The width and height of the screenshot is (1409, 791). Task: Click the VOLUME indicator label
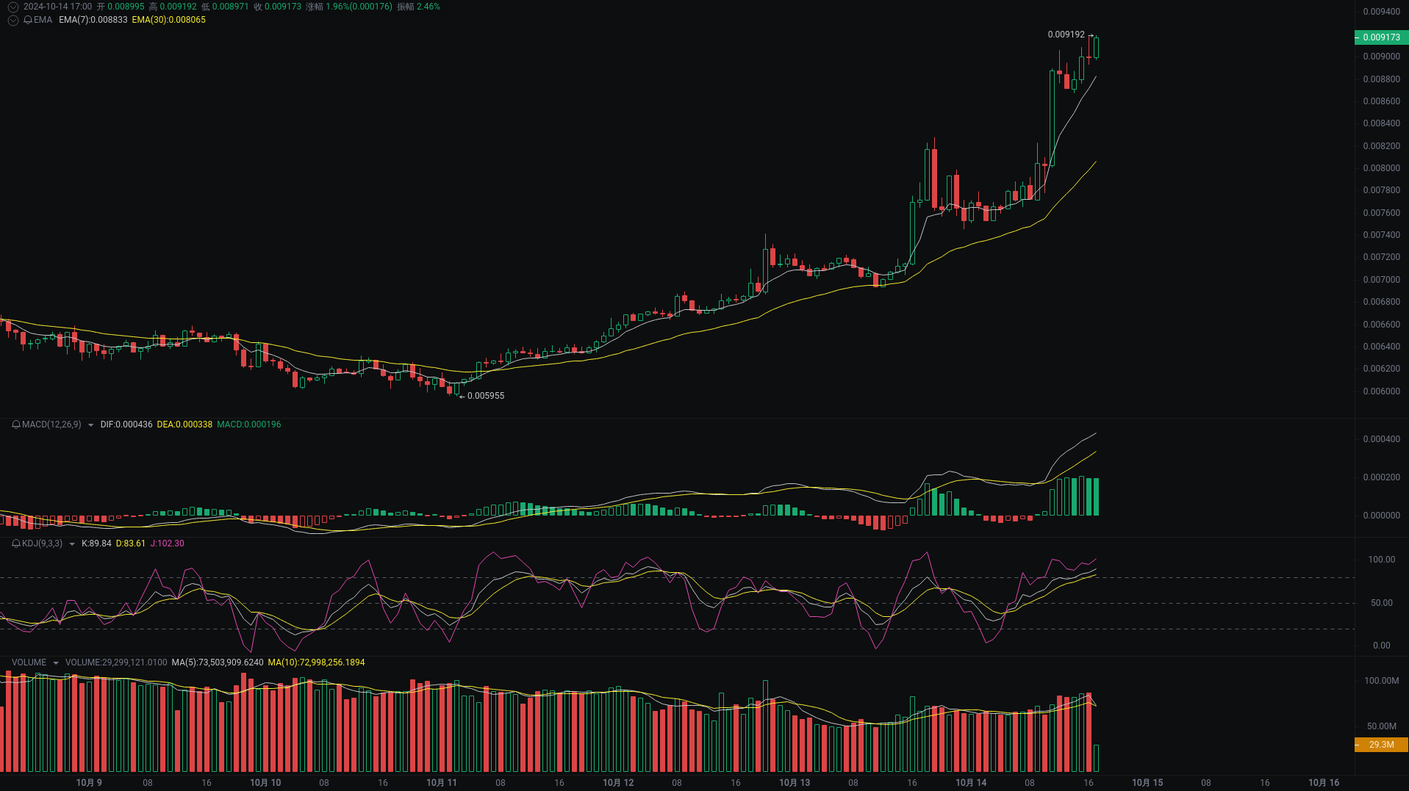coord(29,662)
